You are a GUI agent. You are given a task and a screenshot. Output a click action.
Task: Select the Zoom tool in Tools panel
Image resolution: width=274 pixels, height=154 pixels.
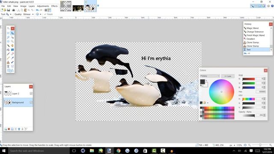[12, 41]
